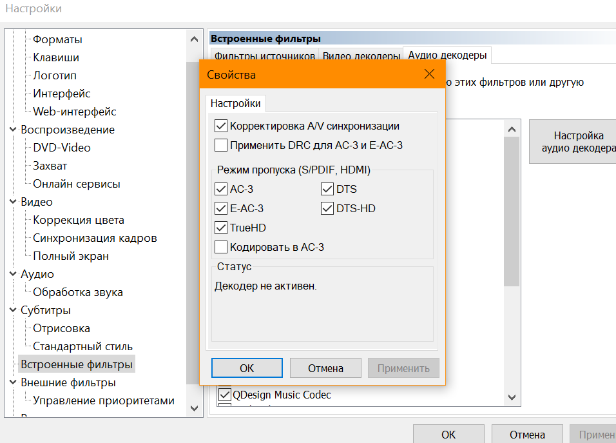Collapse the Воспроизведение tree section
This screenshot has width=616, height=443.
[14, 130]
